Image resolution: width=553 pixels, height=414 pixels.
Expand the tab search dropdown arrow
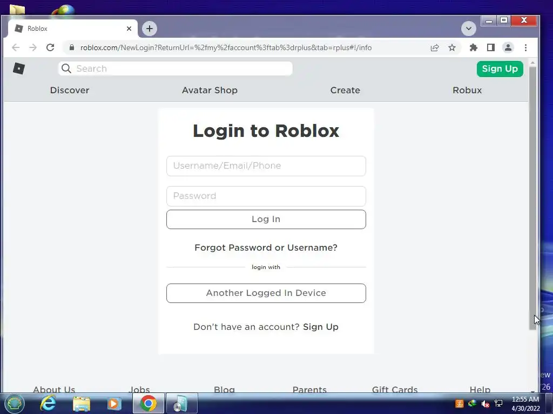coord(469,29)
